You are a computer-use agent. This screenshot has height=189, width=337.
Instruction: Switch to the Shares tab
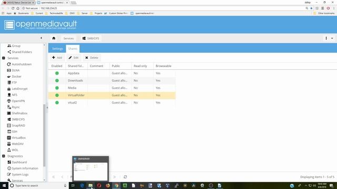[x=73, y=49]
